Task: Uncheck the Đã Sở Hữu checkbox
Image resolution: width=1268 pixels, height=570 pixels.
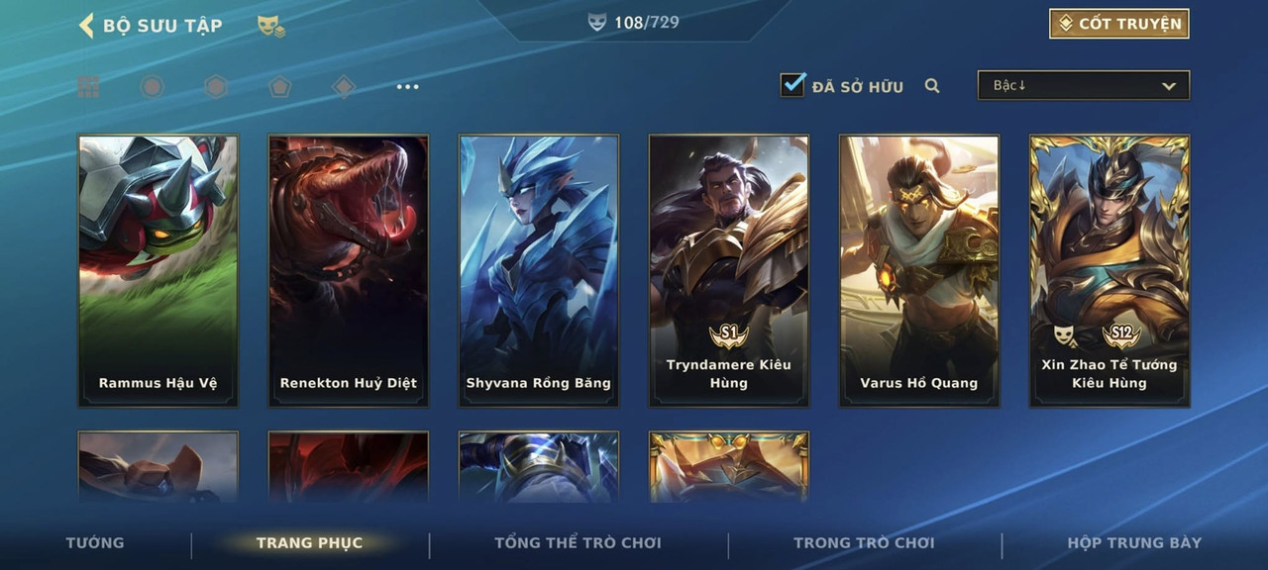Action: pos(792,85)
